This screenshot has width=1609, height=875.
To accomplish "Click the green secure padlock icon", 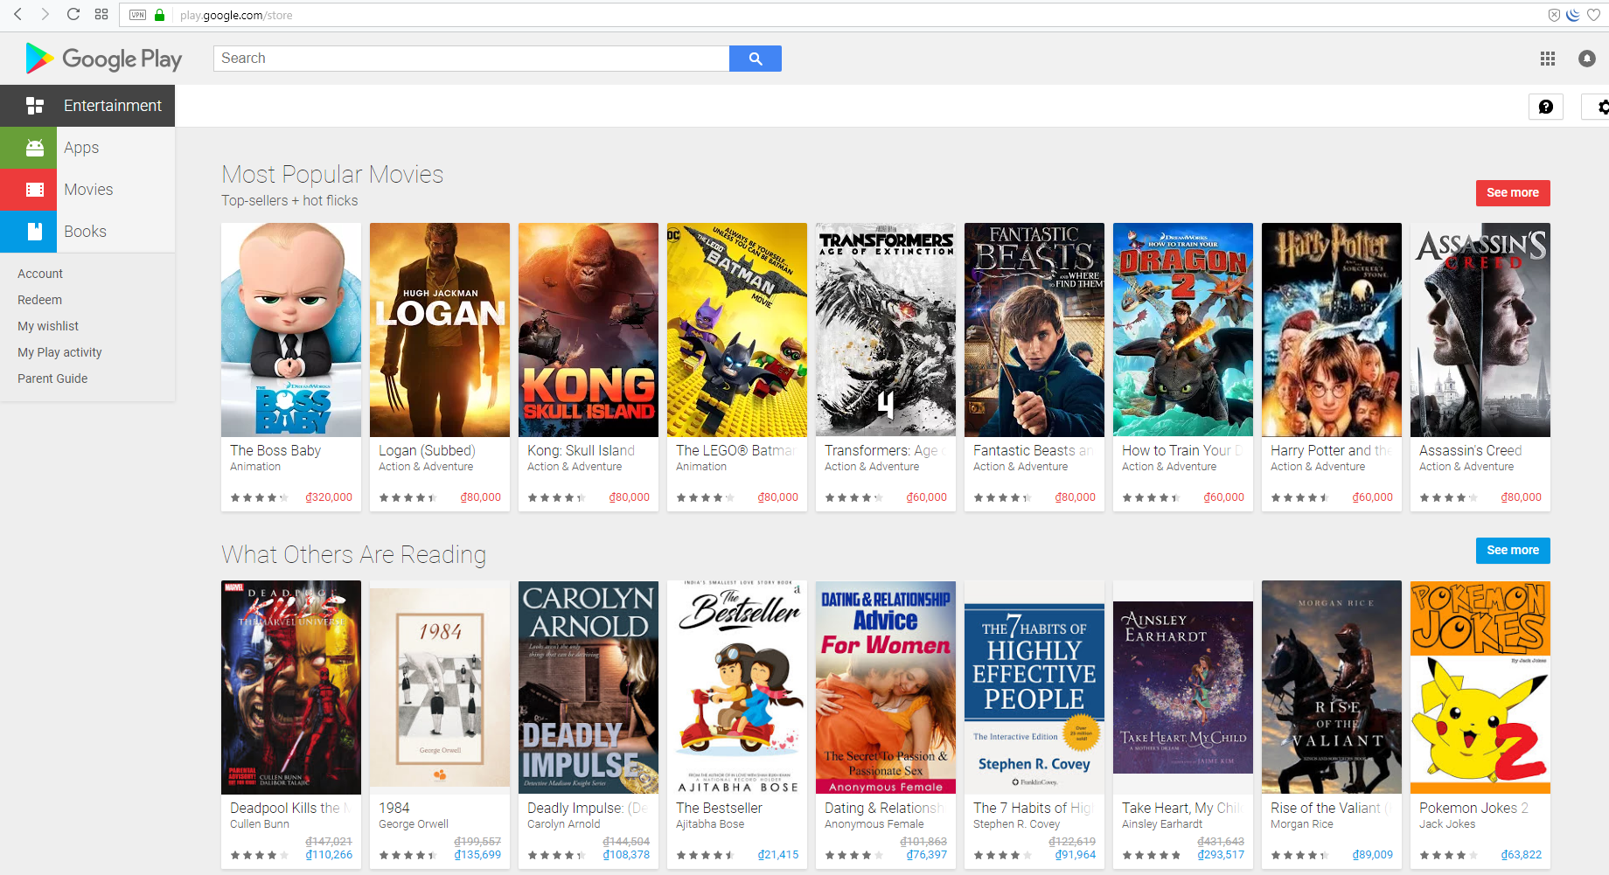I will tap(159, 15).
